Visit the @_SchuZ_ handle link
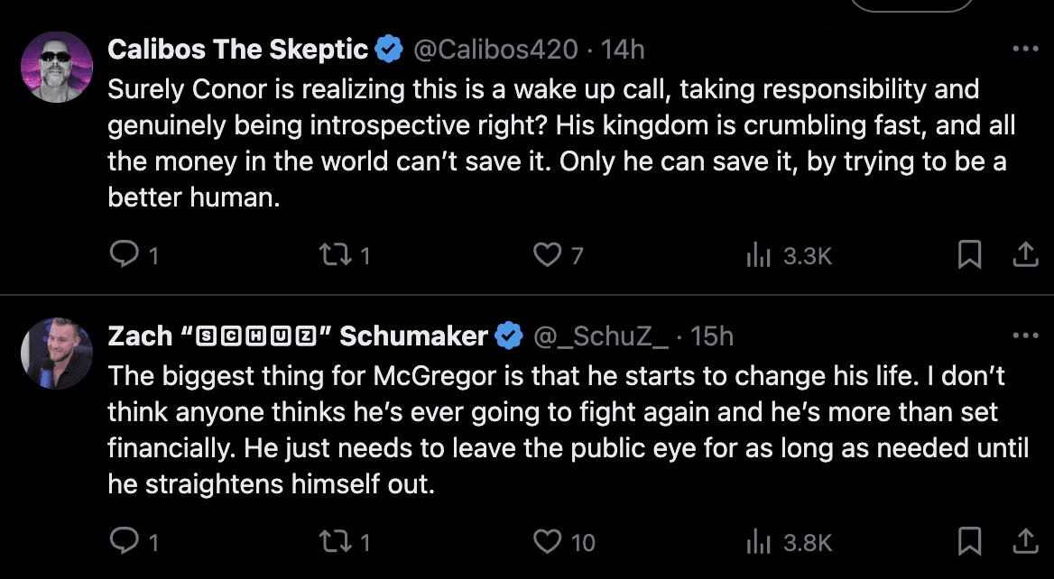 click(601, 336)
